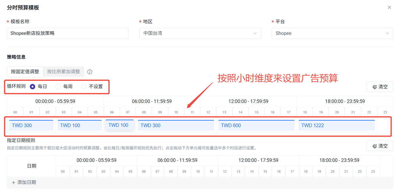Click the 18:00:00 - 23:59:59 header in loop schedule
394x192 pixels.
345,102
